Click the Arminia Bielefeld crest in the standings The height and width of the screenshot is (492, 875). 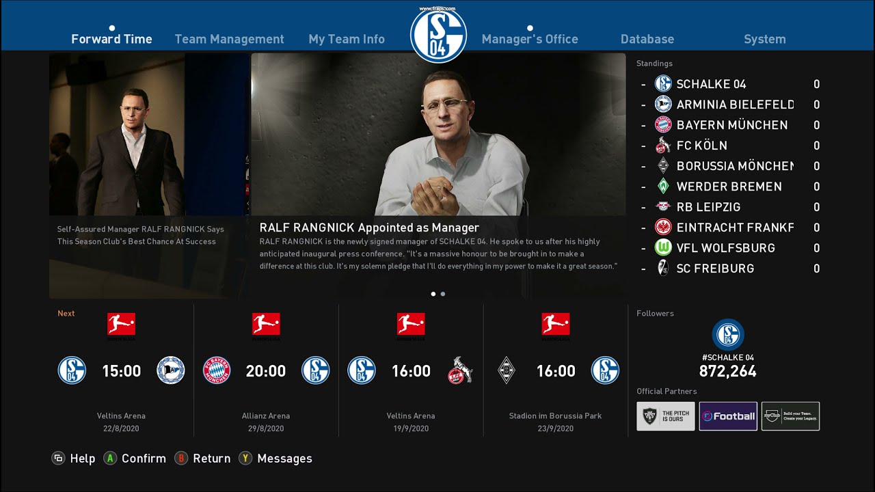[663, 105]
